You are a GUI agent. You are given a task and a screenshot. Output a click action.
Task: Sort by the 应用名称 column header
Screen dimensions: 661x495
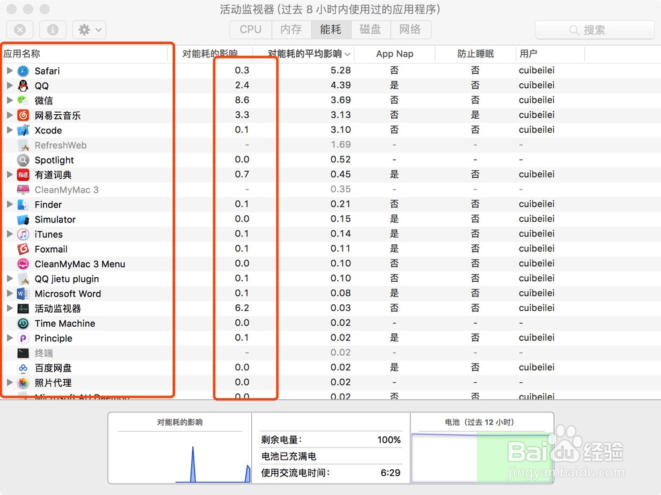85,54
